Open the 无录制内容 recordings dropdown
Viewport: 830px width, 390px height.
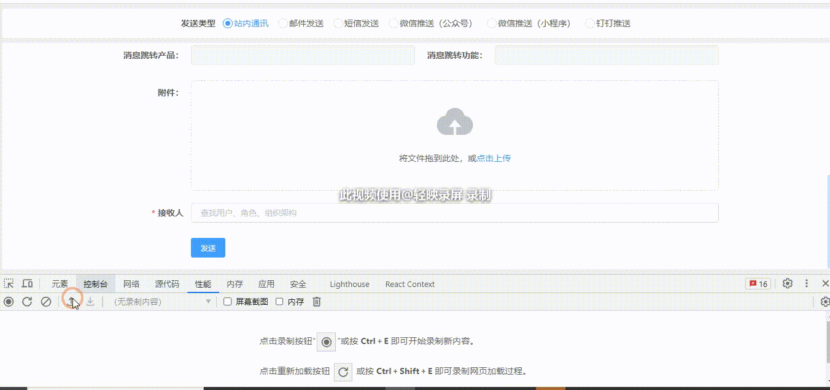[x=157, y=301]
